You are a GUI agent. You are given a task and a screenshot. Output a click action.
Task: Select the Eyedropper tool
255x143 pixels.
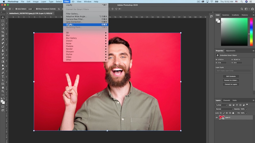[x=3, y=39]
